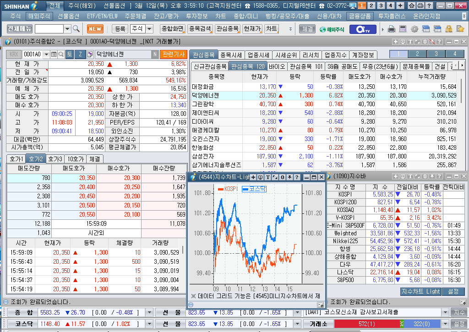Open the DART news ticker dropdown

[445, 313]
